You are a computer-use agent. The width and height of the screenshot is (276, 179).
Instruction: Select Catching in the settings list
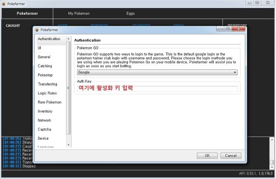point(45,66)
